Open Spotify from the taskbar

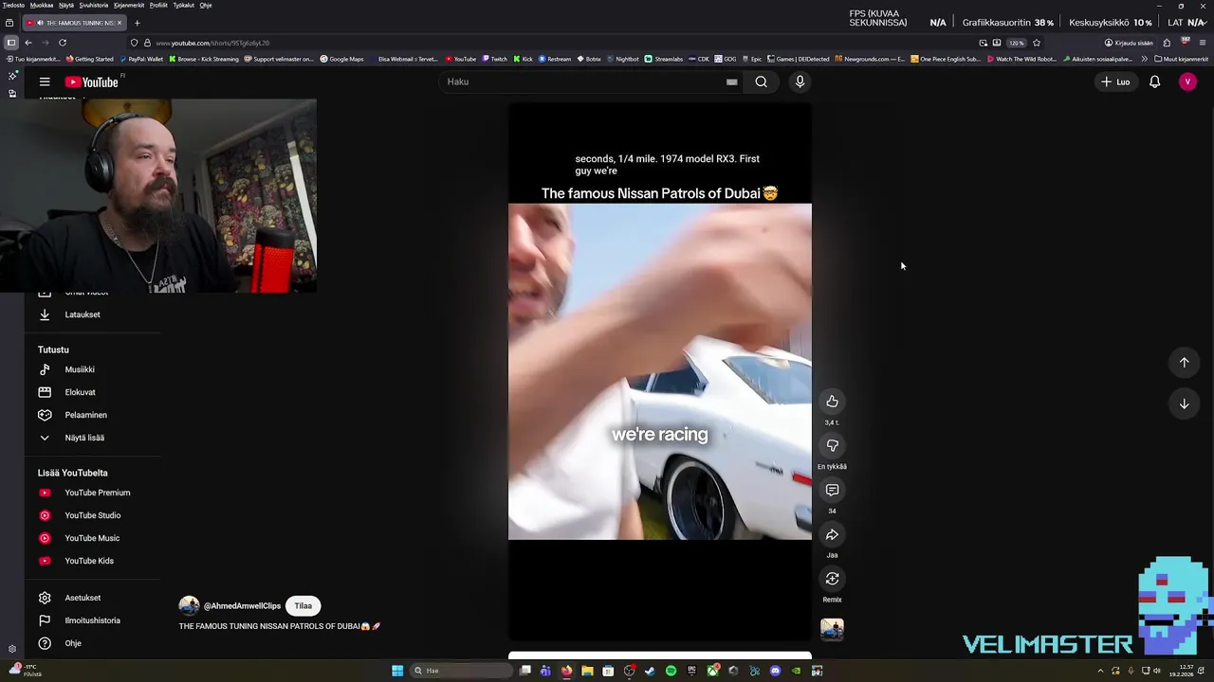pos(671,671)
